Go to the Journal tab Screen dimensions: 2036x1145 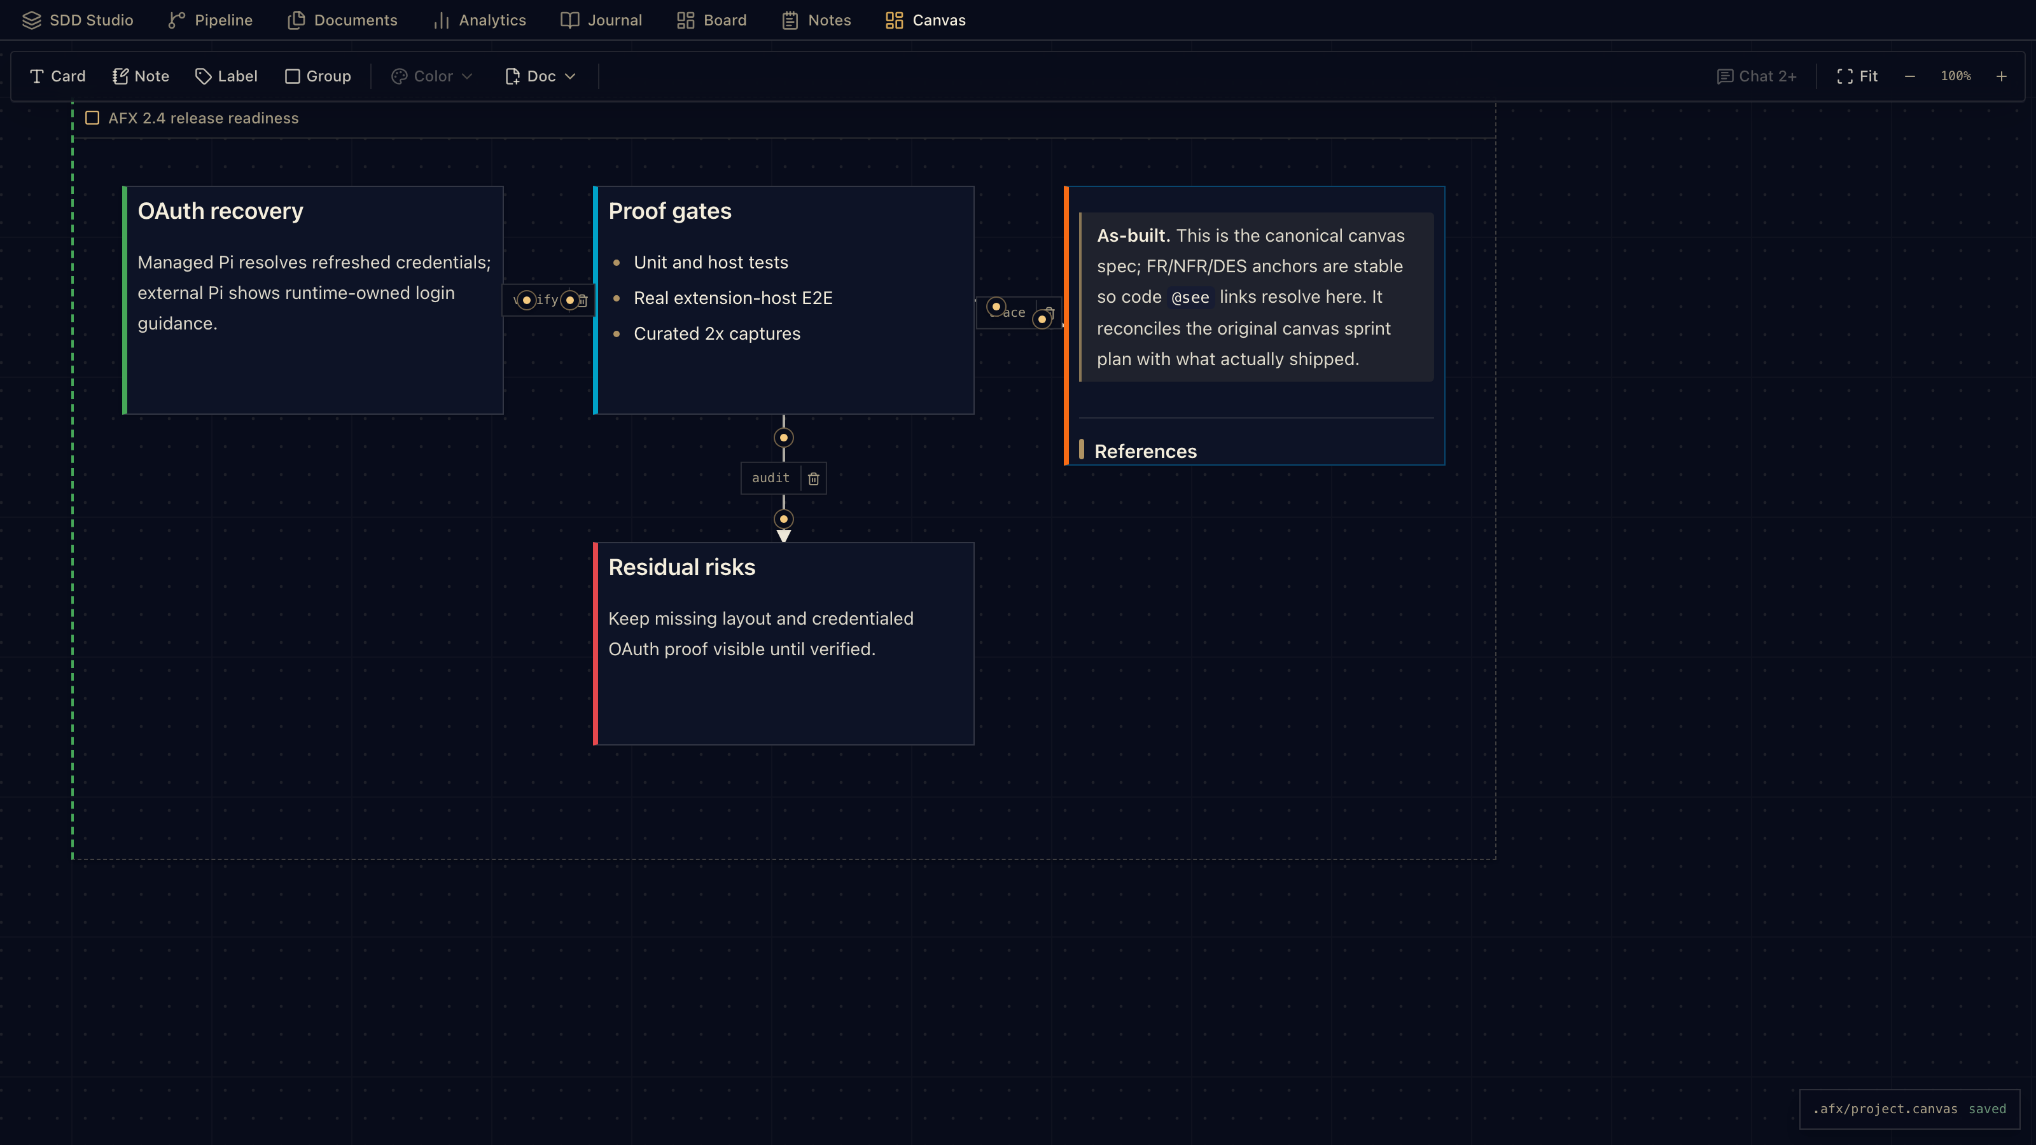601,20
